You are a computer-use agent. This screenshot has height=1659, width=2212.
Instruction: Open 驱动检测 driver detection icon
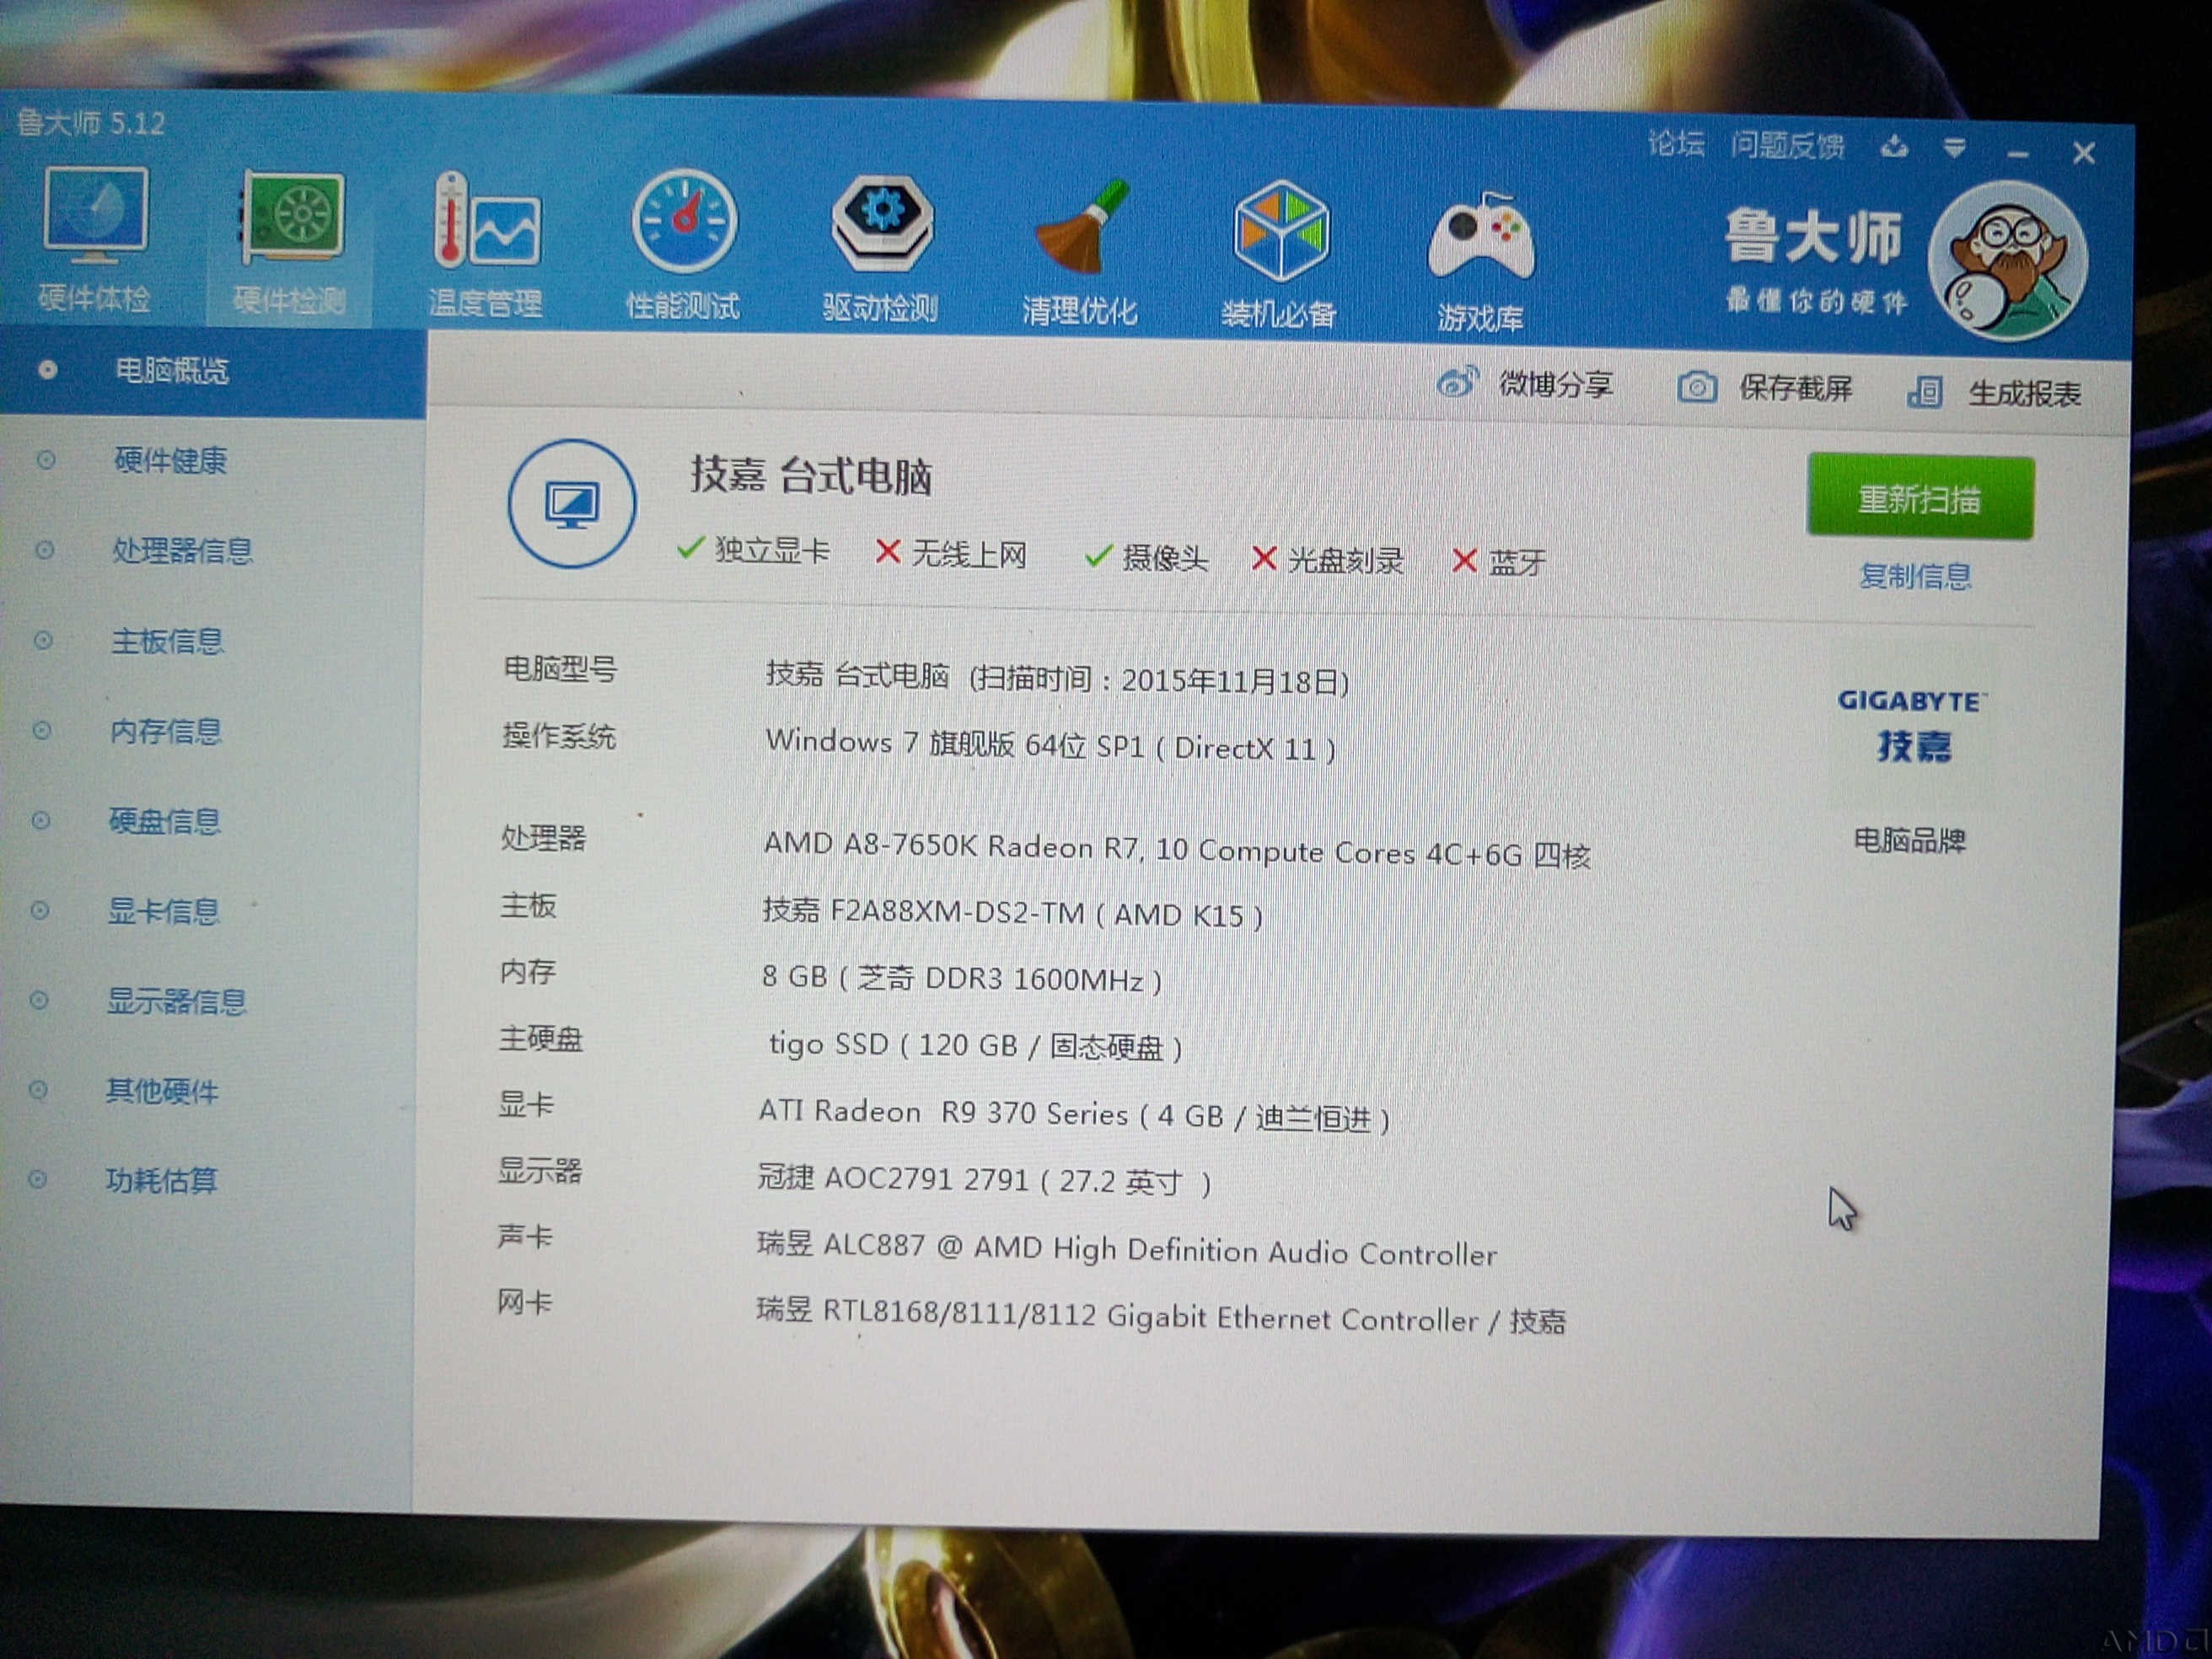coord(881,250)
